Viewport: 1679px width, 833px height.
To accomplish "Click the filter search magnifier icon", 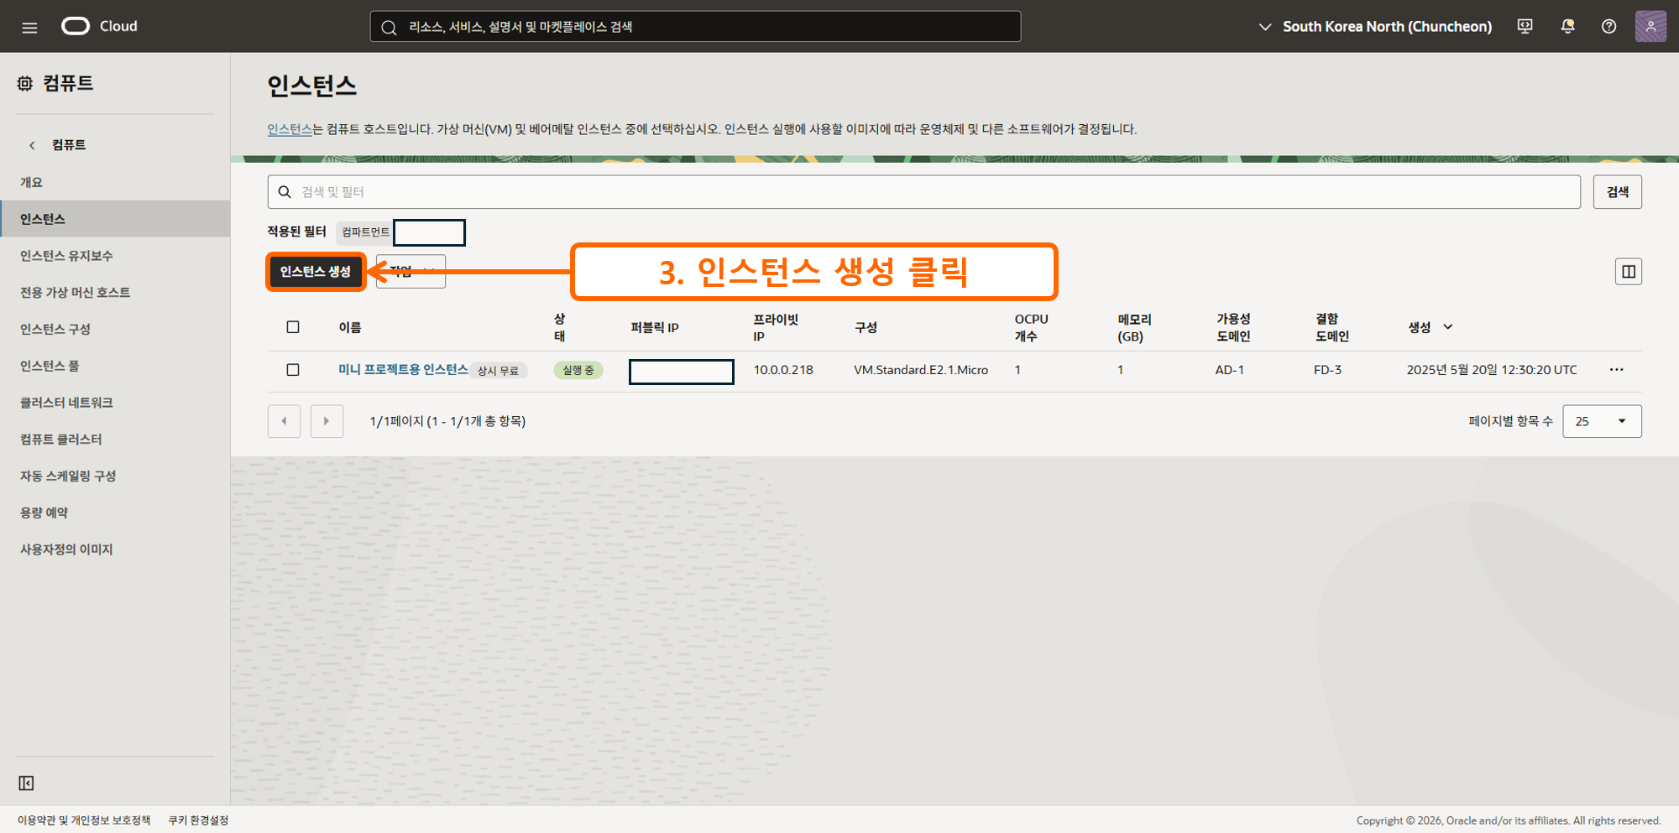I will click(x=285, y=192).
